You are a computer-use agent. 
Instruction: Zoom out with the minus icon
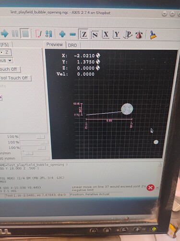pos(72,34)
